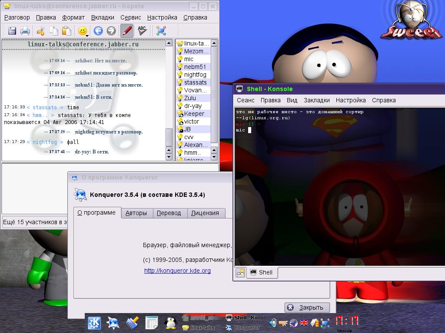Paste using the clipboard toolbar icon
The height and width of the screenshot is (333, 445).
[x=66, y=31]
